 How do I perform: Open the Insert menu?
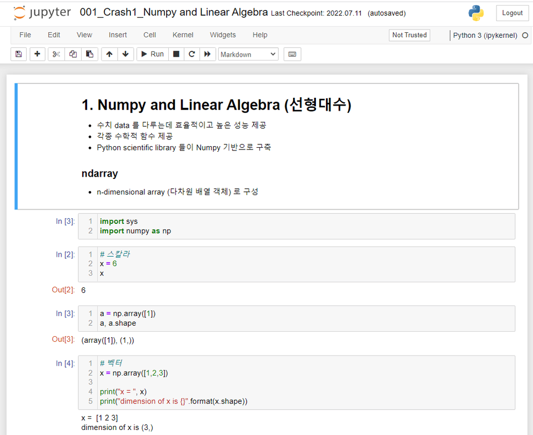(x=118, y=35)
